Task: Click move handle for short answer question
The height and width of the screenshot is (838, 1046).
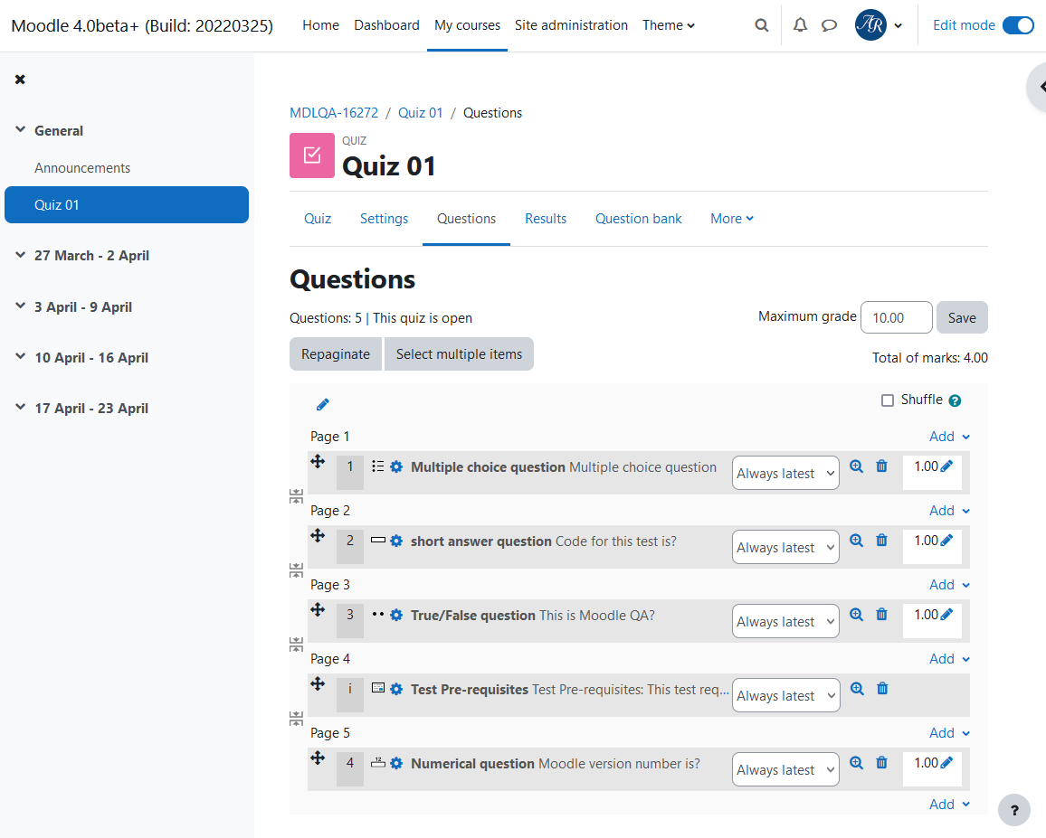Action: coord(318,535)
